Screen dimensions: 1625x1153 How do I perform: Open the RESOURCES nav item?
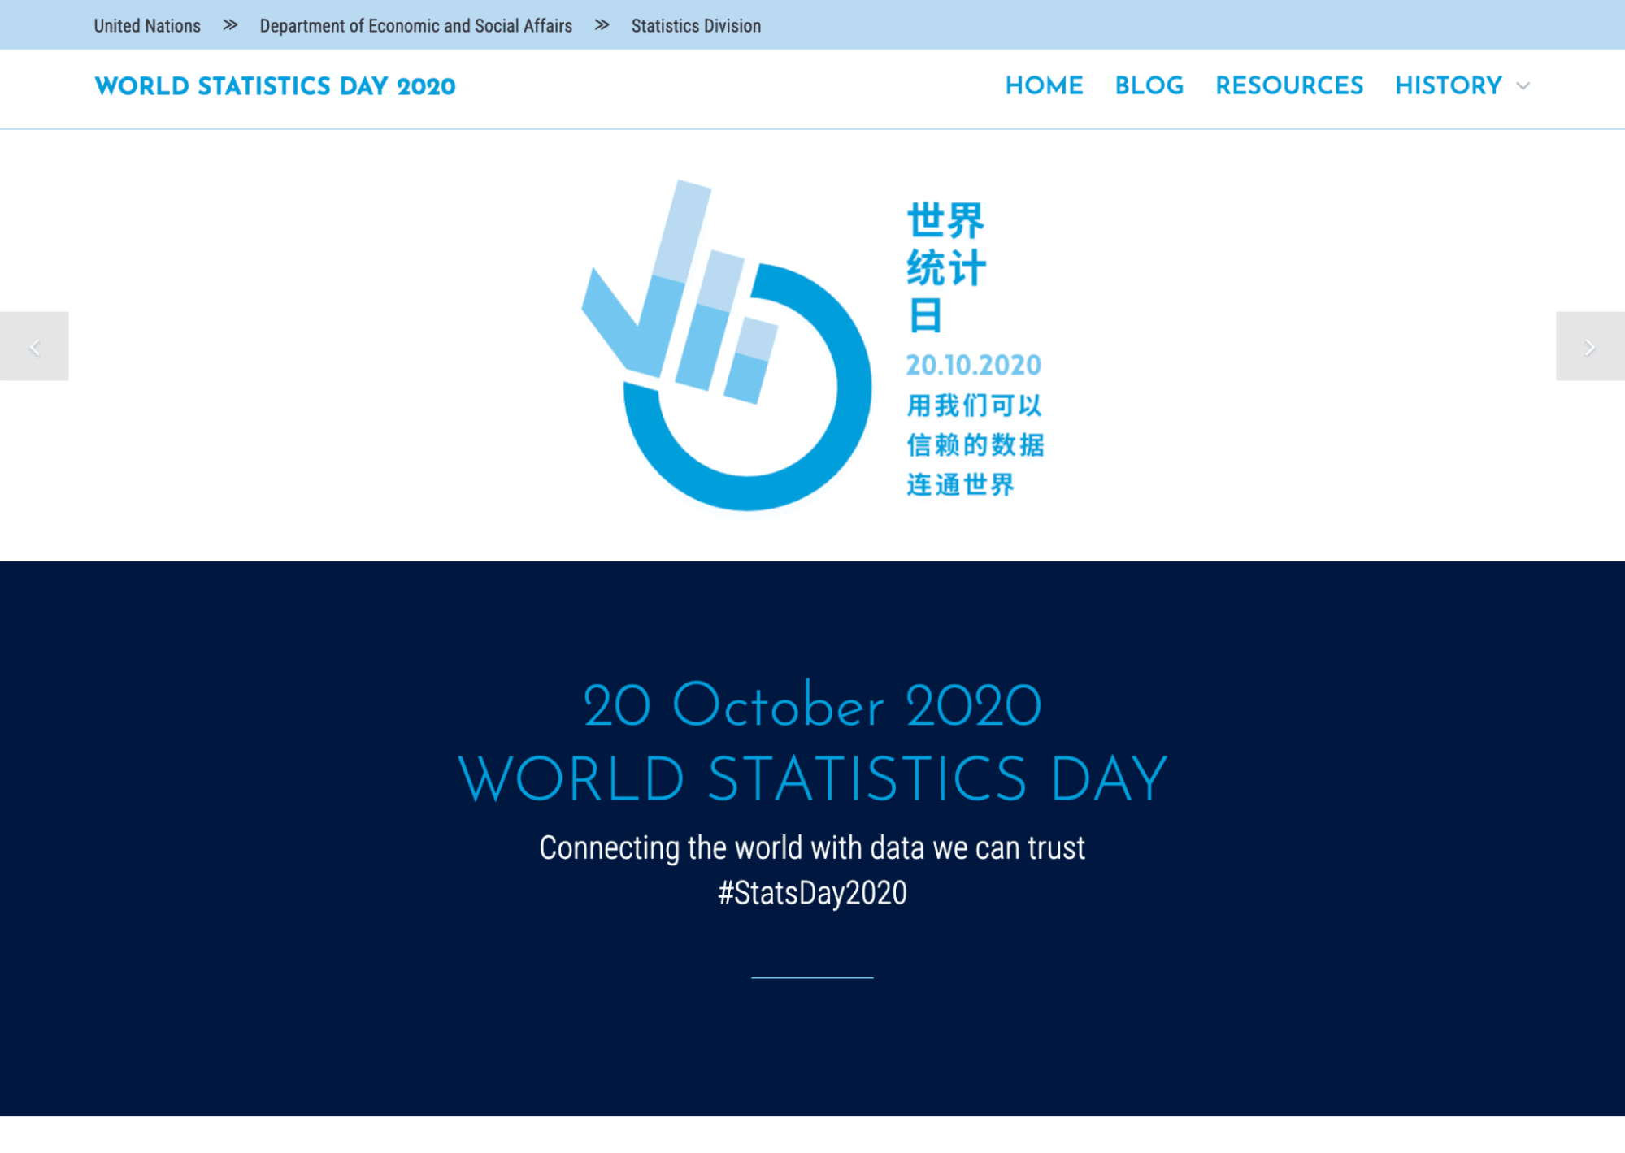[x=1289, y=85]
